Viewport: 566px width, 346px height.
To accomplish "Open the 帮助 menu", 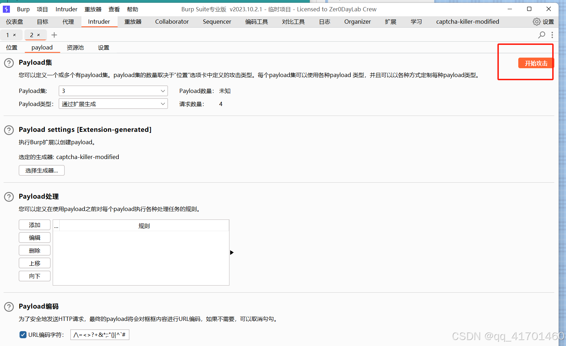I will [x=133, y=9].
